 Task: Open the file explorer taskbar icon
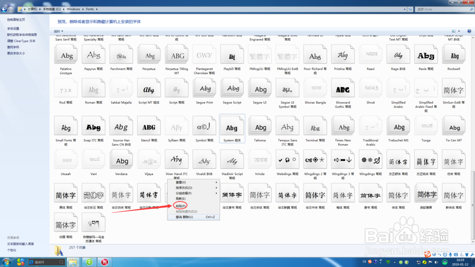coord(73,262)
